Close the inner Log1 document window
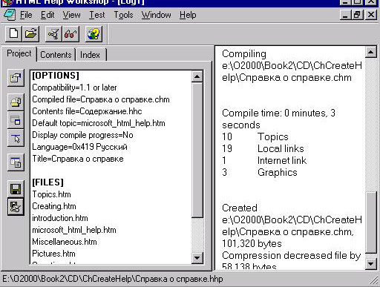 click(x=371, y=15)
